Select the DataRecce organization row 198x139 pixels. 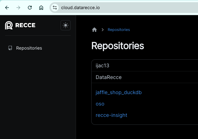point(145,77)
